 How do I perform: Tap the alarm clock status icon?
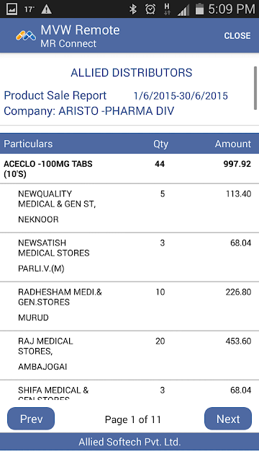(x=150, y=9)
